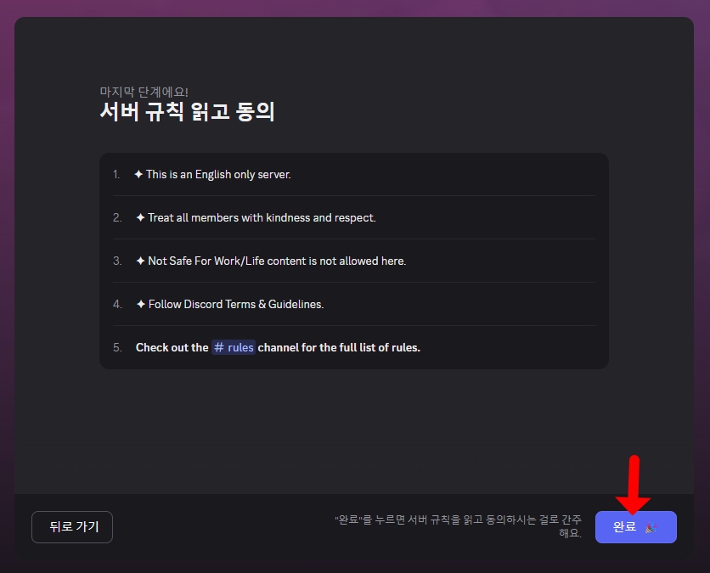The height and width of the screenshot is (573, 710).
Task: Click the sparkle icon before Discord Terms rule
Action: tap(140, 304)
